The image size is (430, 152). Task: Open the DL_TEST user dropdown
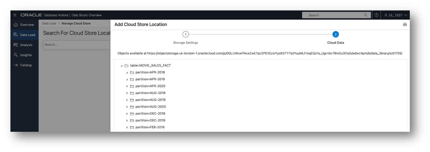click(395, 15)
